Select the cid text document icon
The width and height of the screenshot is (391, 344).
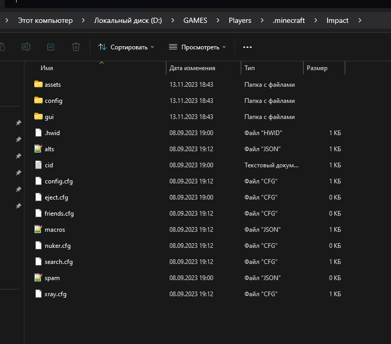(x=38, y=165)
